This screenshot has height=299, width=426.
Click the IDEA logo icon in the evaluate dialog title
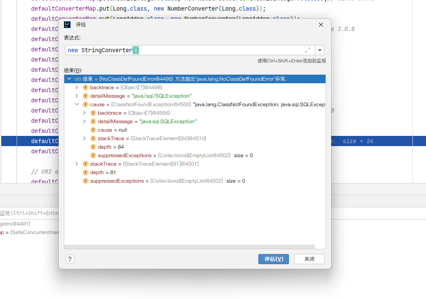tap(67, 24)
